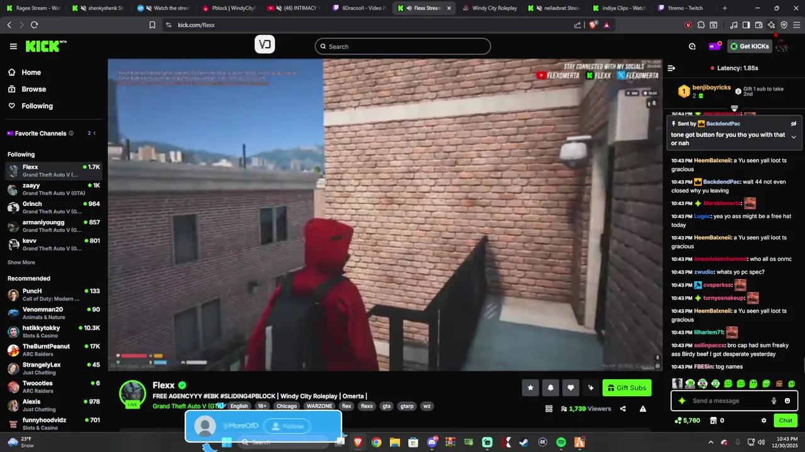The image size is (805, 452).
Task: Open Brave main menu
Action: [796, 25]
